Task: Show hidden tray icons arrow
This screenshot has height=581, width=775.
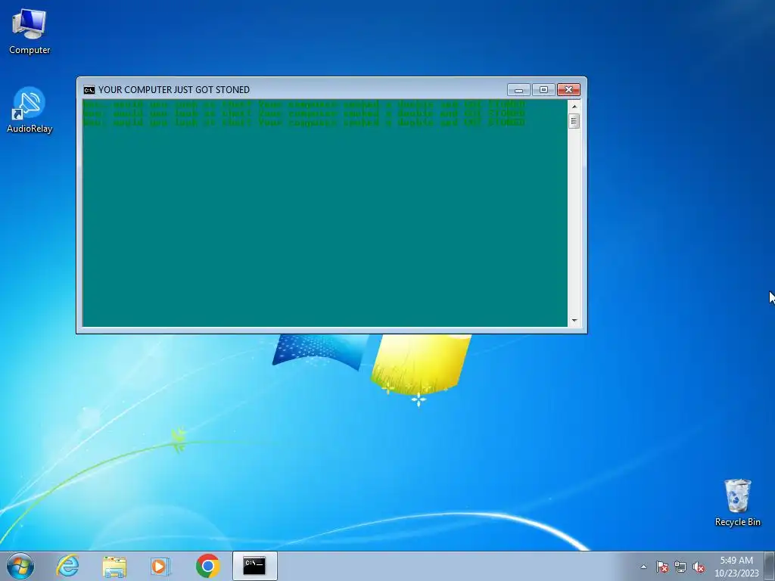Action: [x=643, y=567]
